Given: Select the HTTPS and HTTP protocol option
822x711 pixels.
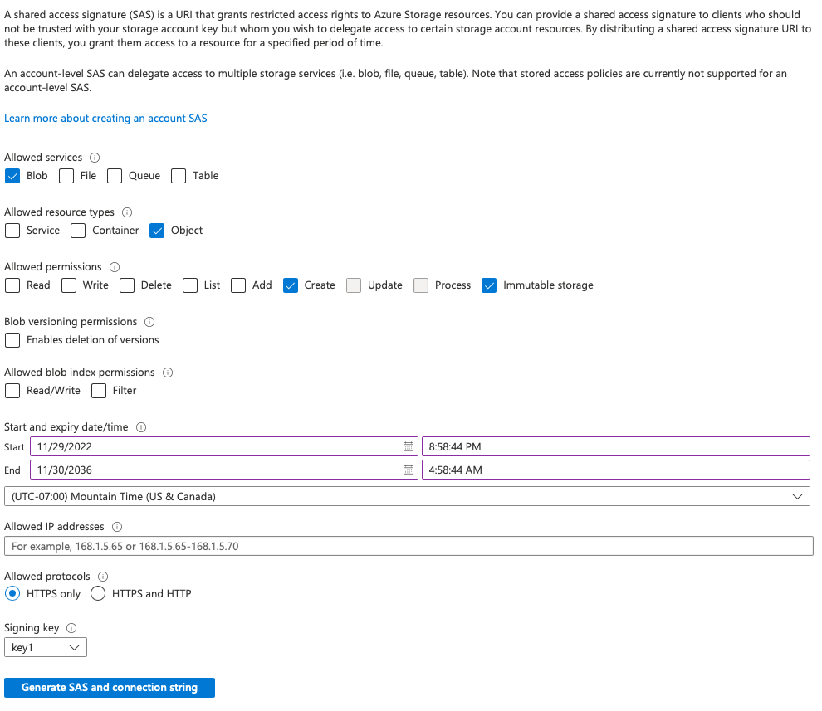Looking at the screenshot, I should (x=97, y=593).
